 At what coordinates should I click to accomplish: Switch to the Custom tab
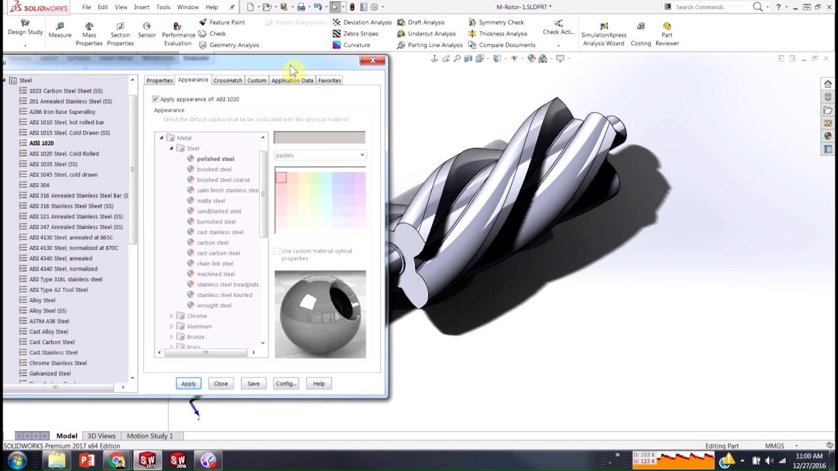(x=257, y=80)
